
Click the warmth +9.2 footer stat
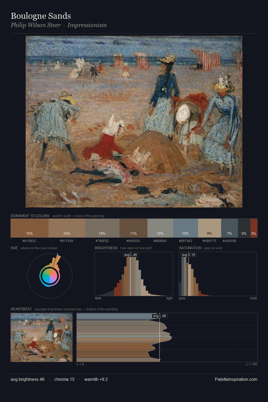coord(96,379)
